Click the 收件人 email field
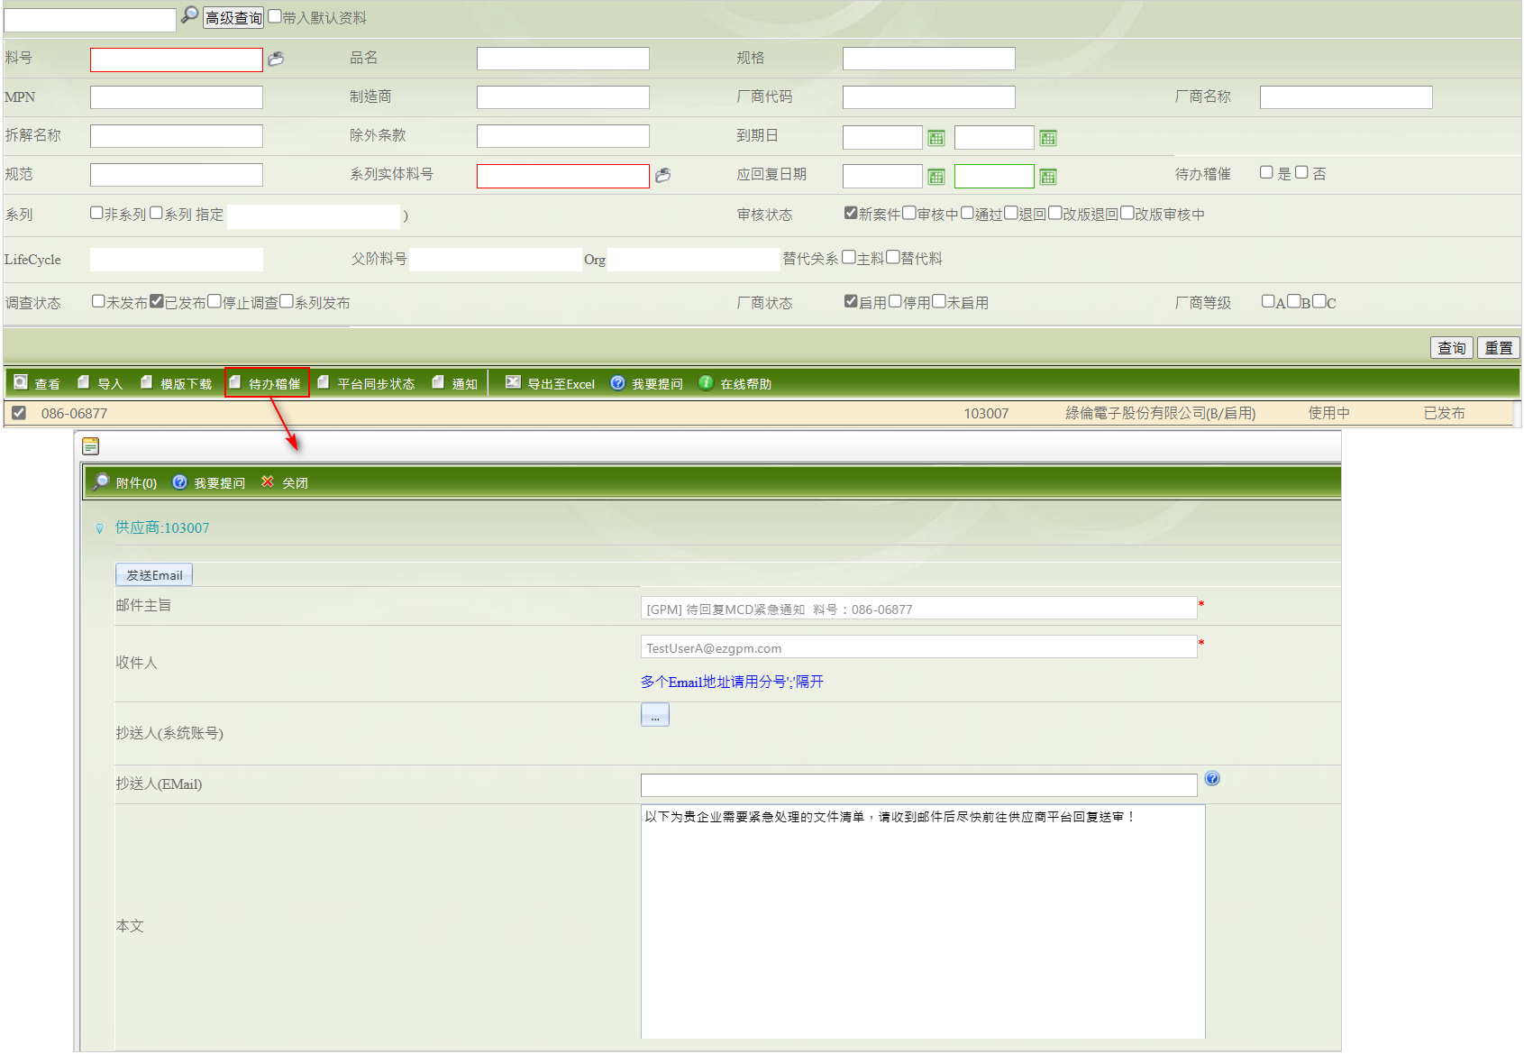 point(919,647)
